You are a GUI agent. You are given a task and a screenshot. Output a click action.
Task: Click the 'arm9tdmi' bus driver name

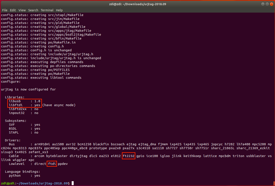(42, 144)
